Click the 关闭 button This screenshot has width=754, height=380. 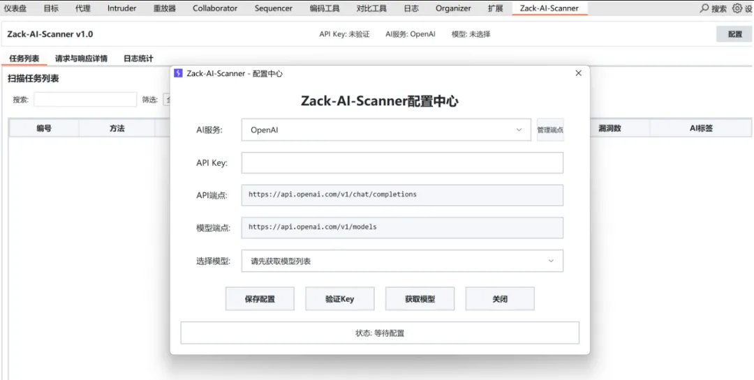(x=500, y=299)
